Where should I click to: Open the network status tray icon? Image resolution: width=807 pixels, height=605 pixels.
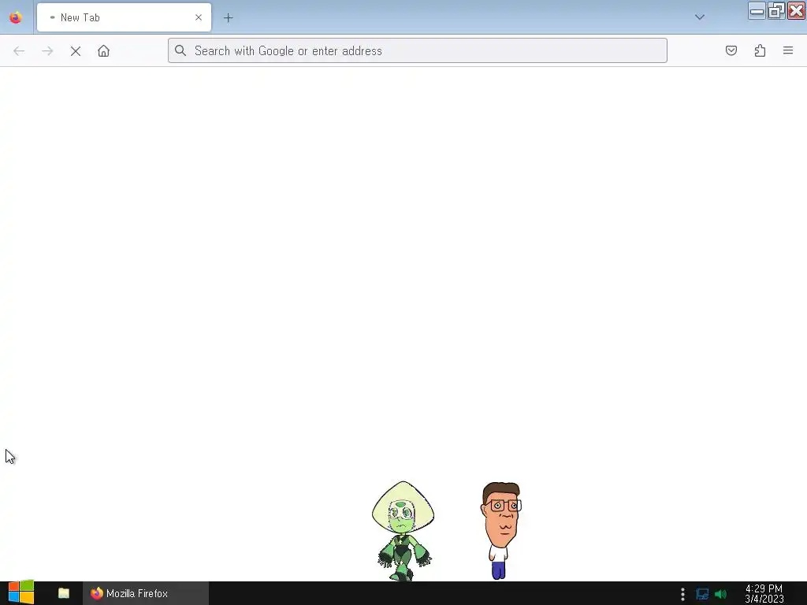[x=702, y=594]
